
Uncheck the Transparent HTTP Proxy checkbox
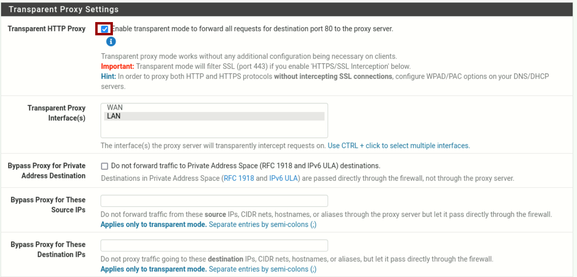click(104, 29)
